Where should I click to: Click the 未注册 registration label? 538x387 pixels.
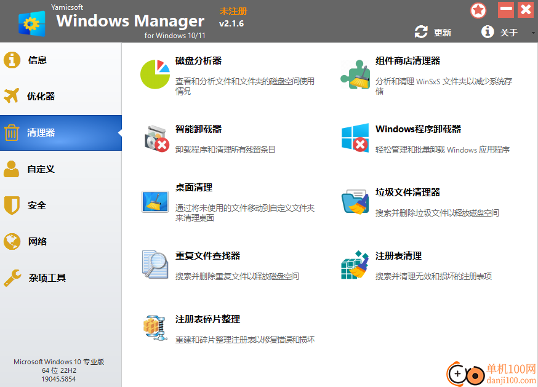233,11
